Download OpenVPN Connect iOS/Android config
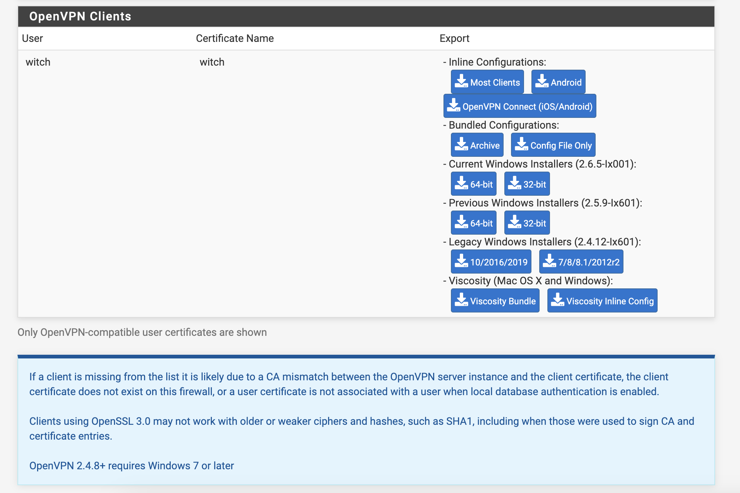740x493 pixels. coord(520,106)
